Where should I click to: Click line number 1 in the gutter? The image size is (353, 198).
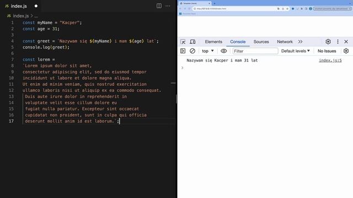pyautogui.click(x=12, y=23)
